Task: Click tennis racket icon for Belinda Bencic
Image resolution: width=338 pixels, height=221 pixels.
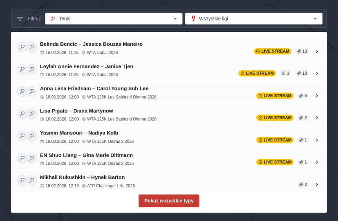Action: pos(22,47)
